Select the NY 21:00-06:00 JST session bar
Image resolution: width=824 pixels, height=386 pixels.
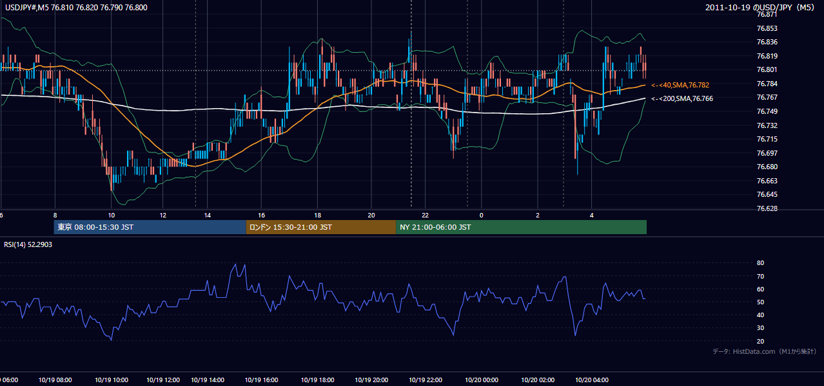click(521, 227)
